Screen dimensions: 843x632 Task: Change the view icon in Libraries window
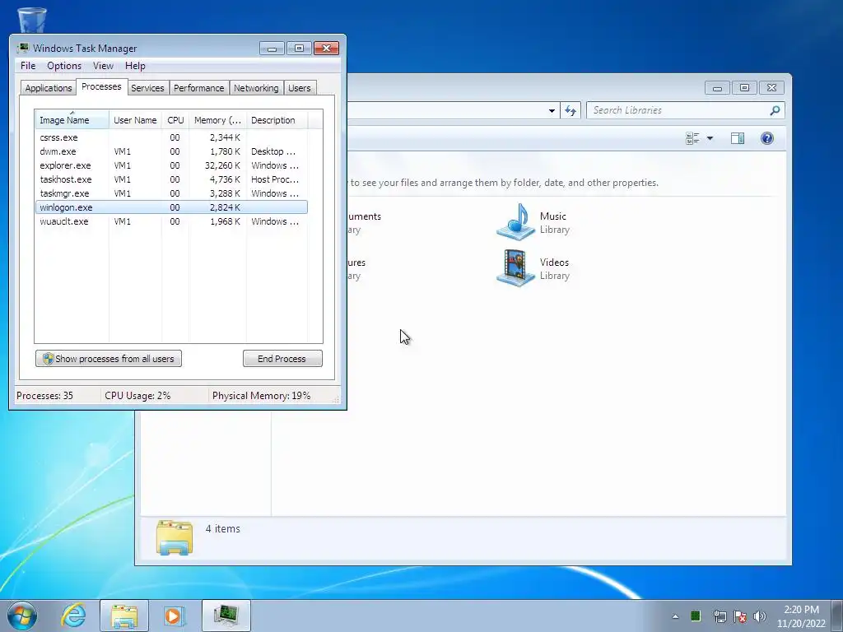692,138
